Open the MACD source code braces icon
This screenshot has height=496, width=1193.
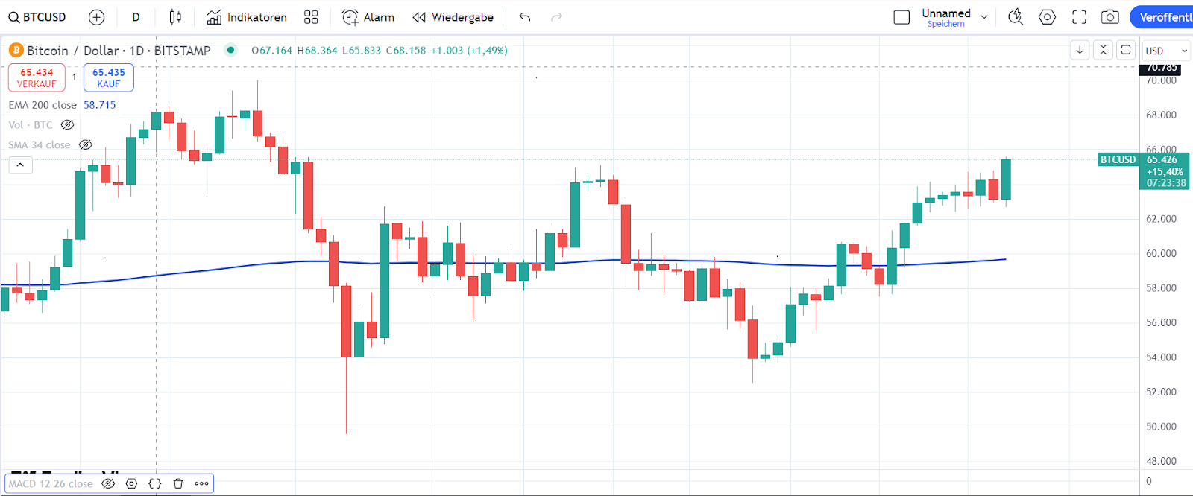[x=155, y=483]
